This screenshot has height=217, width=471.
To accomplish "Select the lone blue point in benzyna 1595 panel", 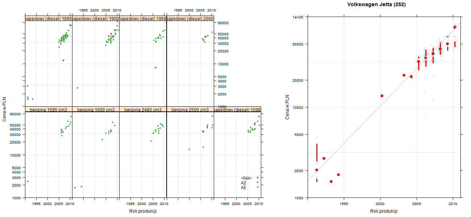I will point(28,182).
